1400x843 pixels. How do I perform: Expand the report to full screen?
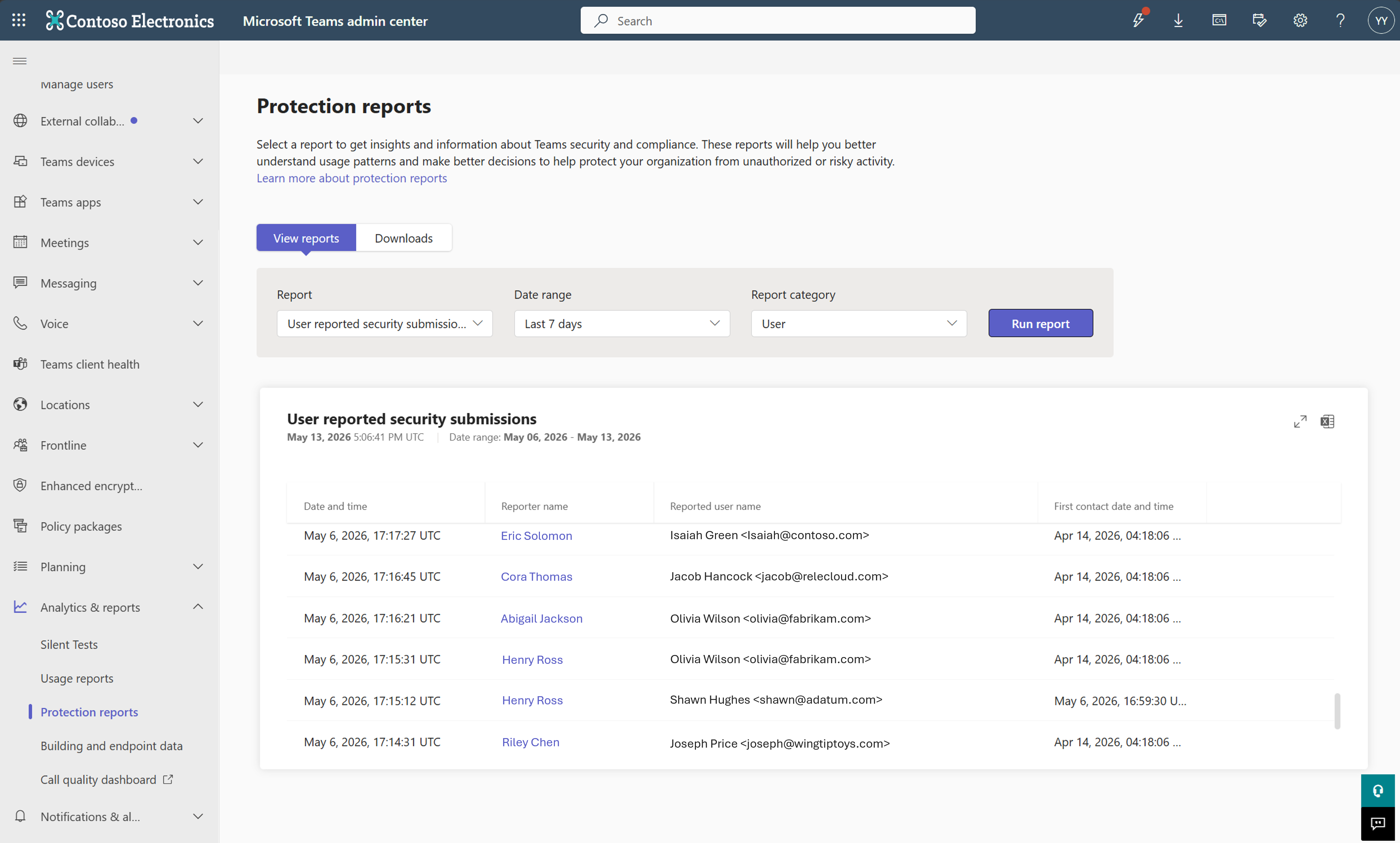tap(1300, 422)
